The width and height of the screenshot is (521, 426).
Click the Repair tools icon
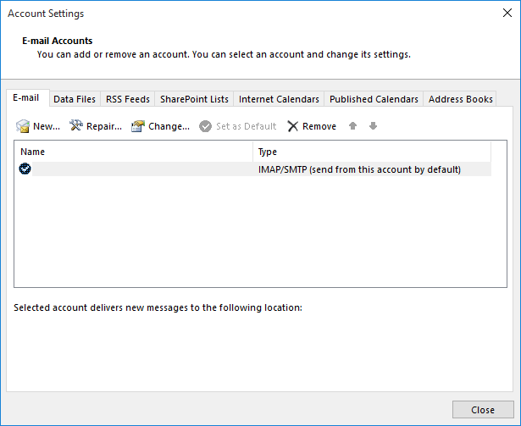[x=76, y=126]
